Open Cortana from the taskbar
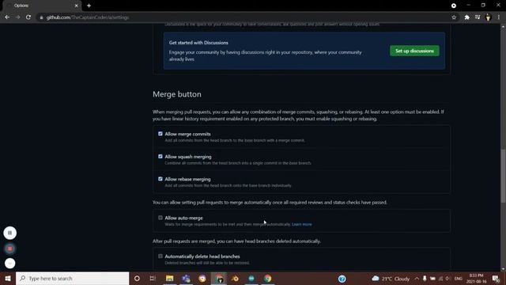Screen dimensions: 506x285 pos(137,278)
